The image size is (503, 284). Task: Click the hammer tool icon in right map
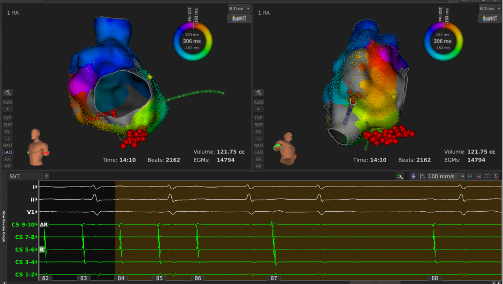[x=258, y=93]
